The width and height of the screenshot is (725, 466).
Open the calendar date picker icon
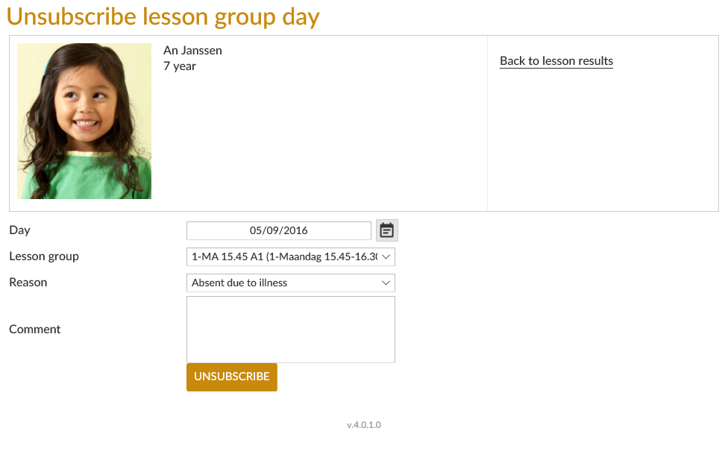pos(387,230)
